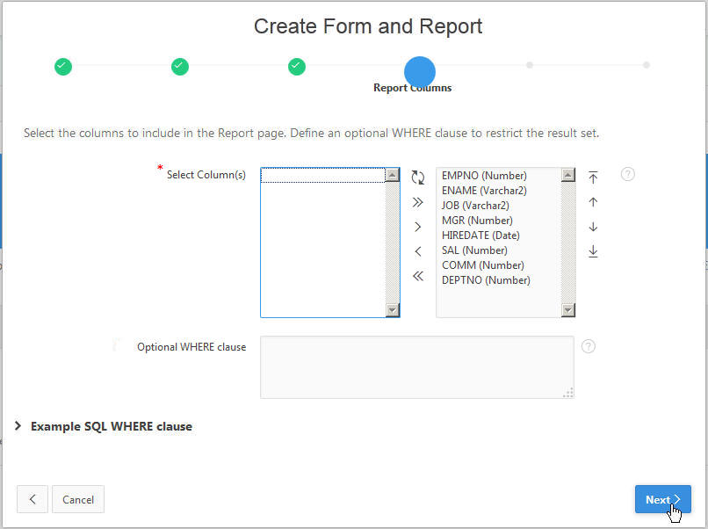Click the Move Down arrow icon
Screen dimensions: 708x529
593,227
